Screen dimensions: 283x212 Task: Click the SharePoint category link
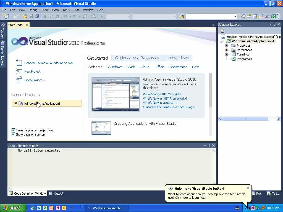pos(178,67)
